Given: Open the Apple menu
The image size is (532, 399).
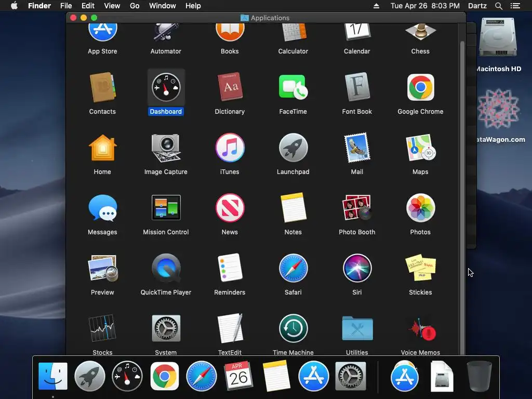Looking at the screenshot, I should point(14,6).
